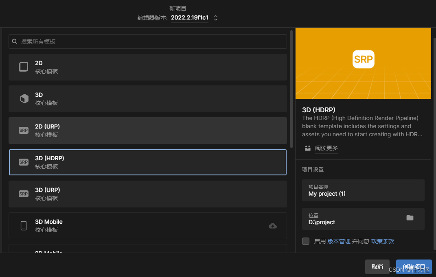The image size is (436, 277).
Task: Open the editor version dropdown arrows
Action: 215,18
